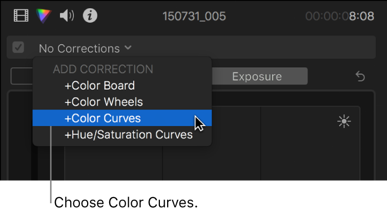Open the Color inspector triangle icon
This screenshot has width=387, height=213.
click(x=44, y=16)
